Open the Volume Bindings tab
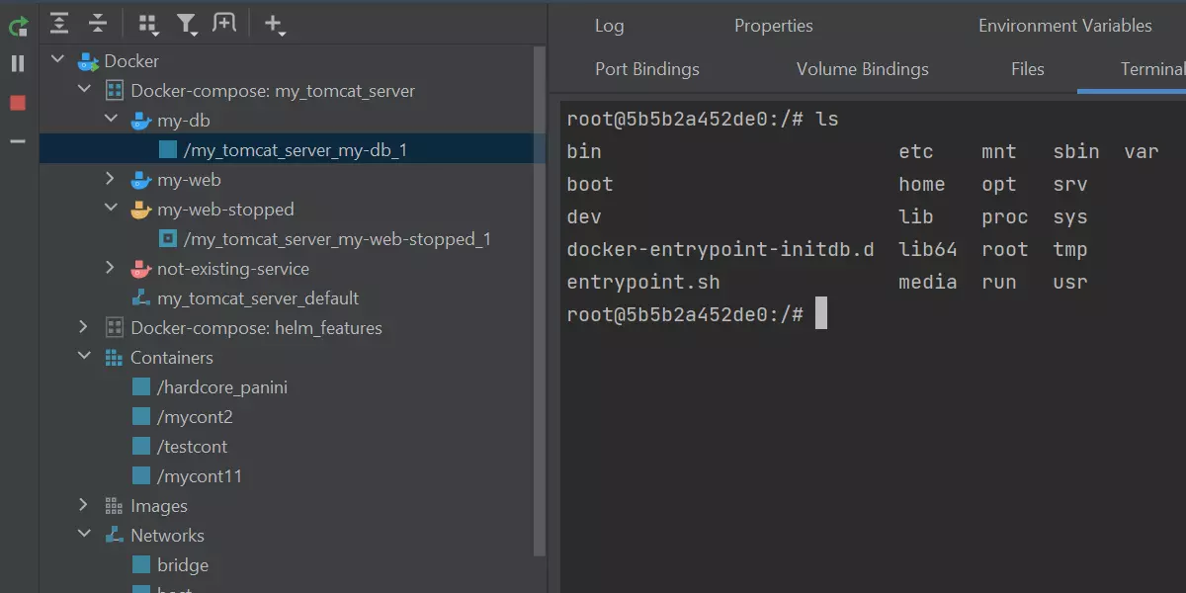The image size is (1186, 593). [862, 69]
